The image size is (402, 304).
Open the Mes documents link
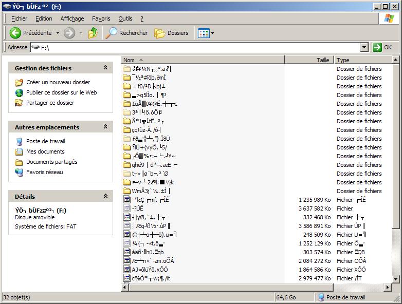point(45,151)
